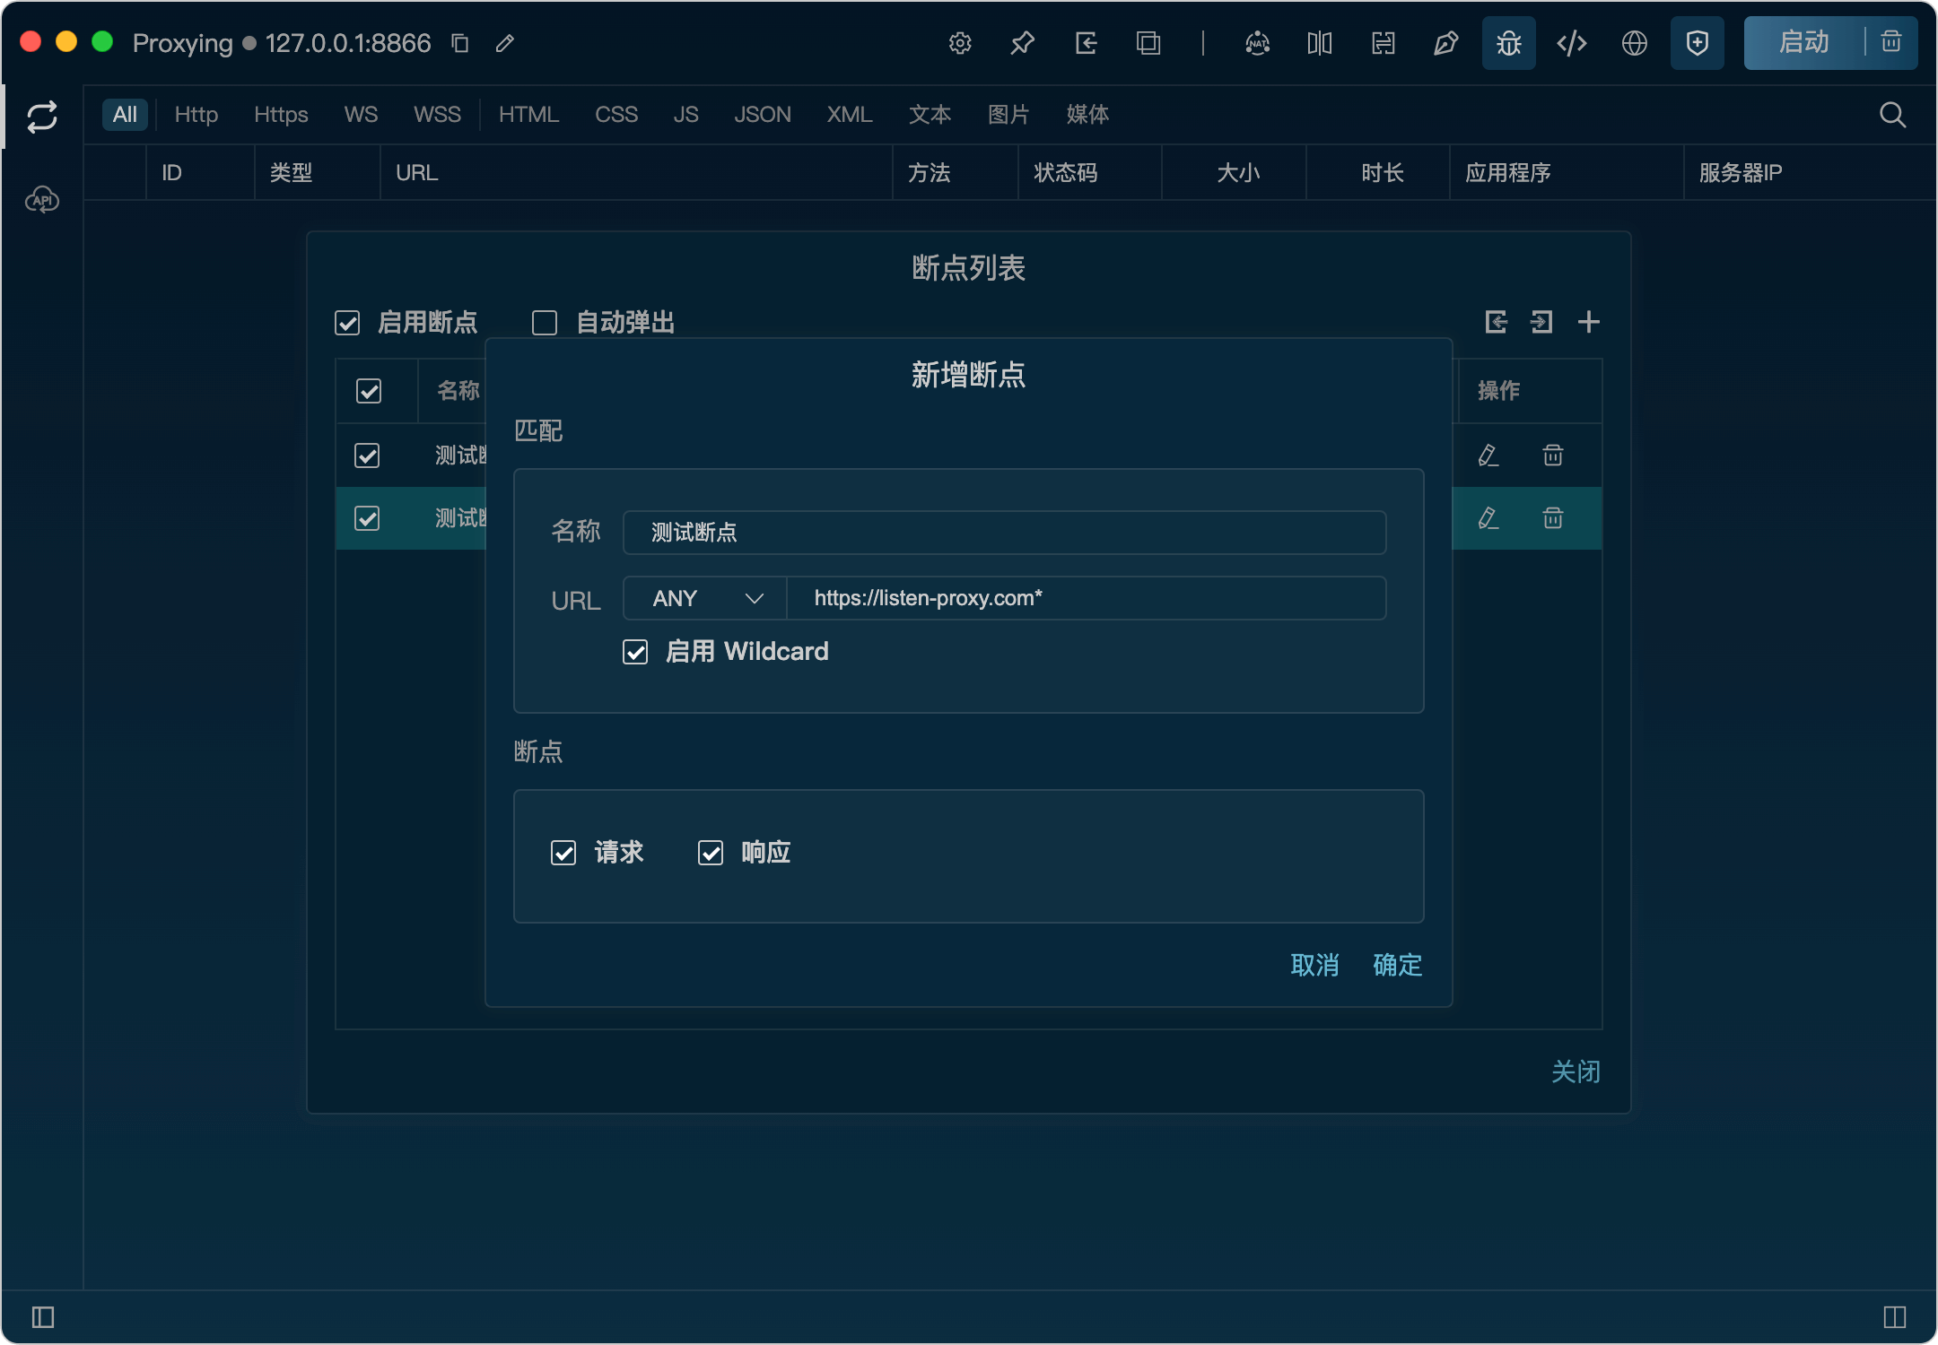Click the bug breakpoint toolbar icon

1508,43
